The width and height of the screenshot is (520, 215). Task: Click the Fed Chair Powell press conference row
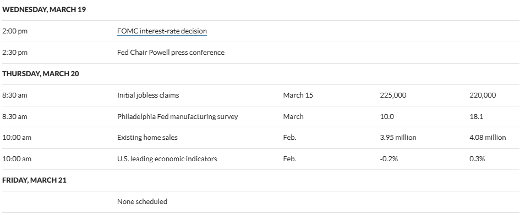260,53
